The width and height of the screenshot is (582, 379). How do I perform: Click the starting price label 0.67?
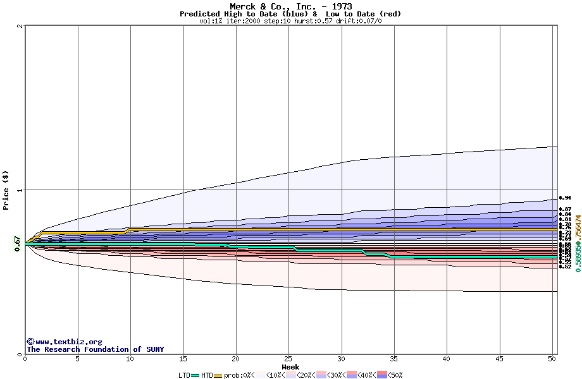click(x=18, y=243)
